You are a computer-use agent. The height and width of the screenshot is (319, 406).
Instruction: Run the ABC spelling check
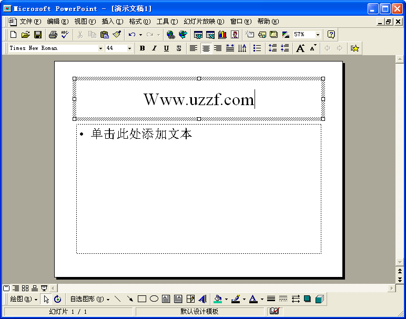[65, 34]
